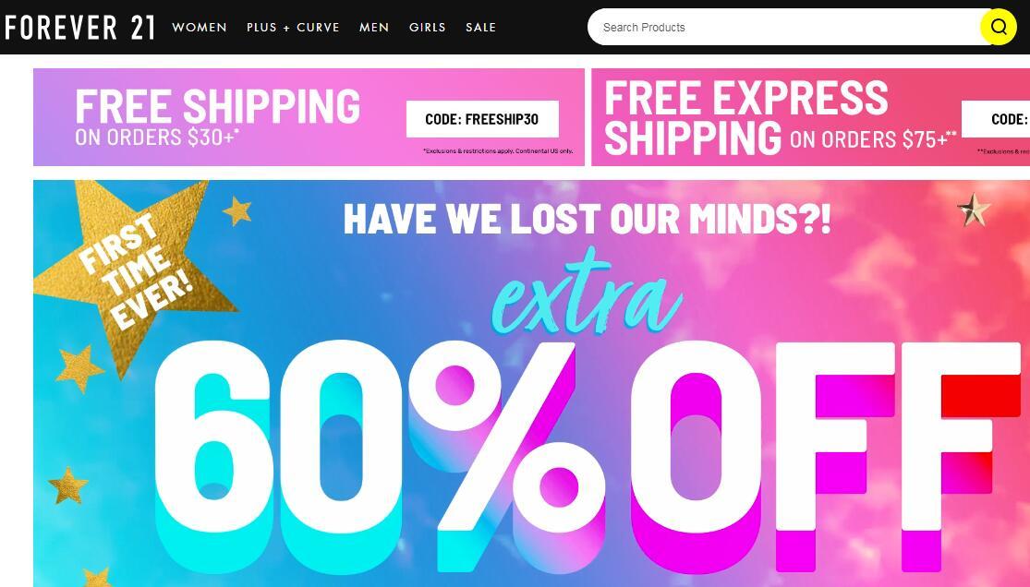Open the exclusions fine print under FREESHIP30
Image resolution: width=1030 pixels, height=587 pixels.
pyautogui.click(x=498, y=151)
